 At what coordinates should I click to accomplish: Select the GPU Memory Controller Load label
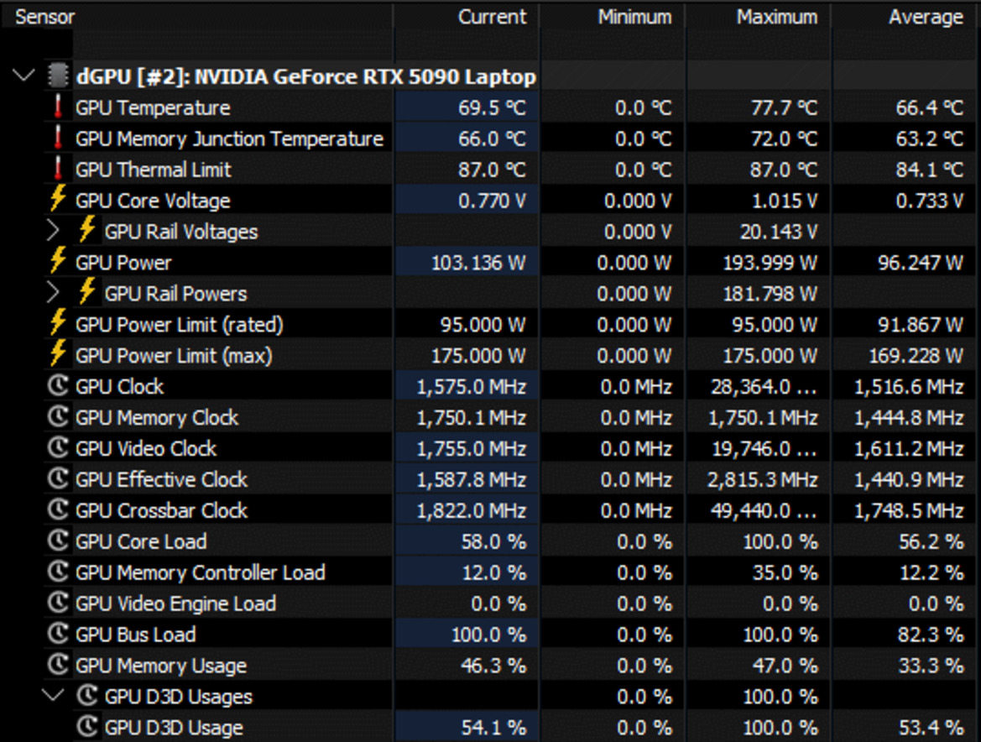coord(201,572)
